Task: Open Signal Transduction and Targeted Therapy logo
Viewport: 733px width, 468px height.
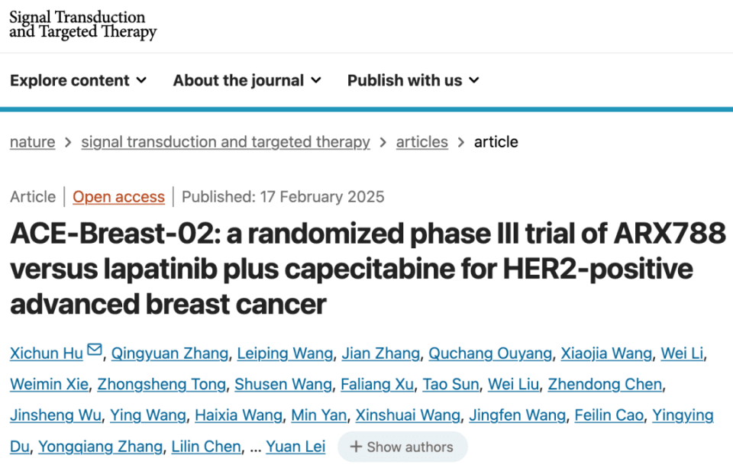Action: pyautogui.click(x=82, y=24)
